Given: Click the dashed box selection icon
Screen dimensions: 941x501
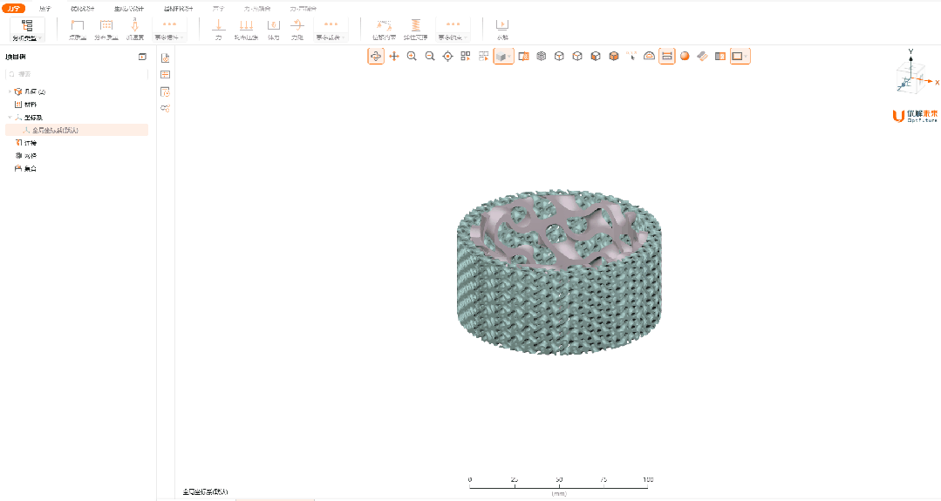Looking at the screenshot, I should [484, 57].
